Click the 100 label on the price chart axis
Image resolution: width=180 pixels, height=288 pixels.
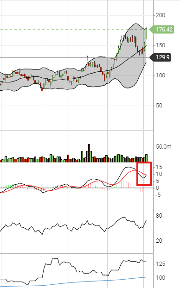[161, 75]
